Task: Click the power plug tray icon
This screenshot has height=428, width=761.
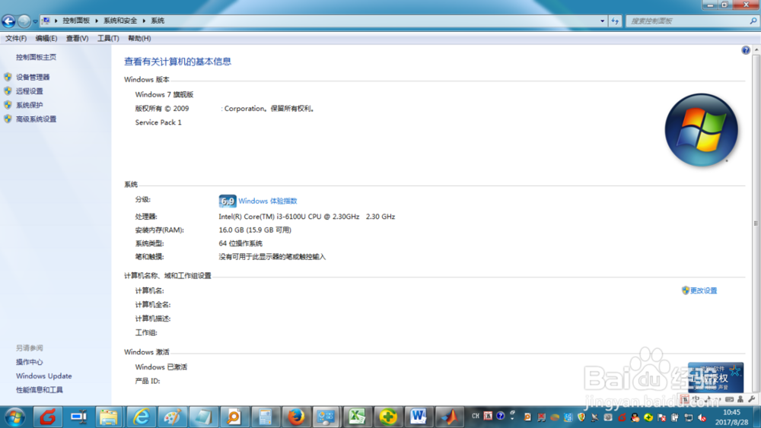Action: pos(674,417)
